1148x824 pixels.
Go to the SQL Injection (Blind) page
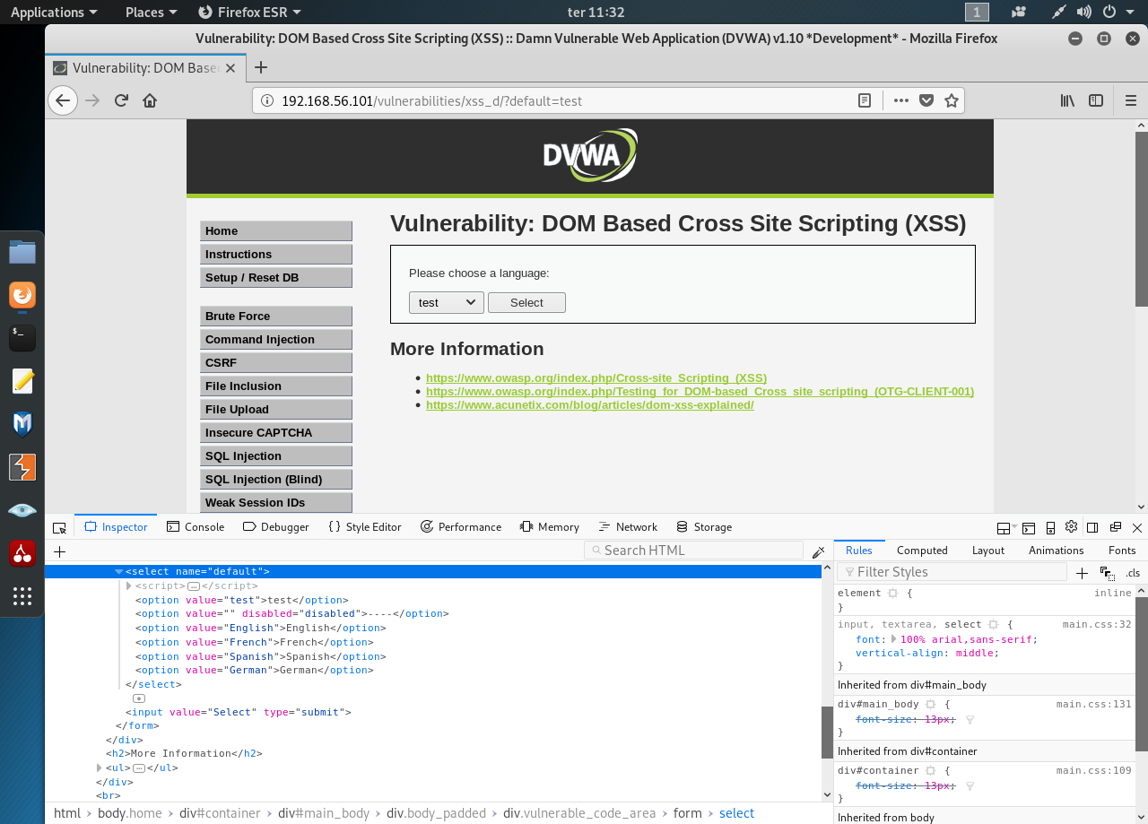[x=276, y=480]
